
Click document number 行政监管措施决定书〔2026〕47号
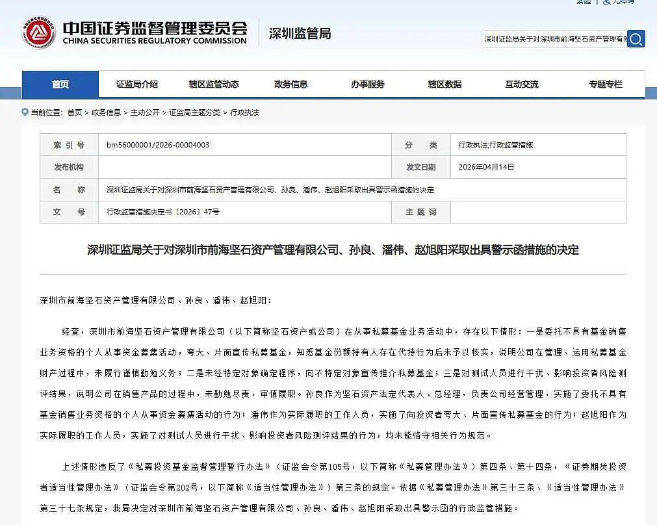[x=163, y=212]
